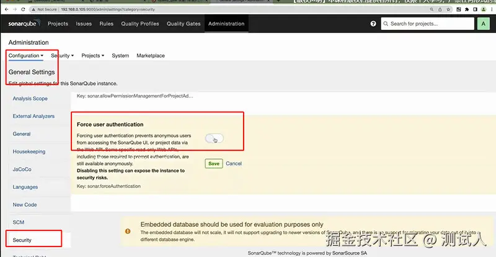The width and height of the screenshot is (496, 257).
Task: Bookmark page with the star icon
Action: tap(448, 9)
